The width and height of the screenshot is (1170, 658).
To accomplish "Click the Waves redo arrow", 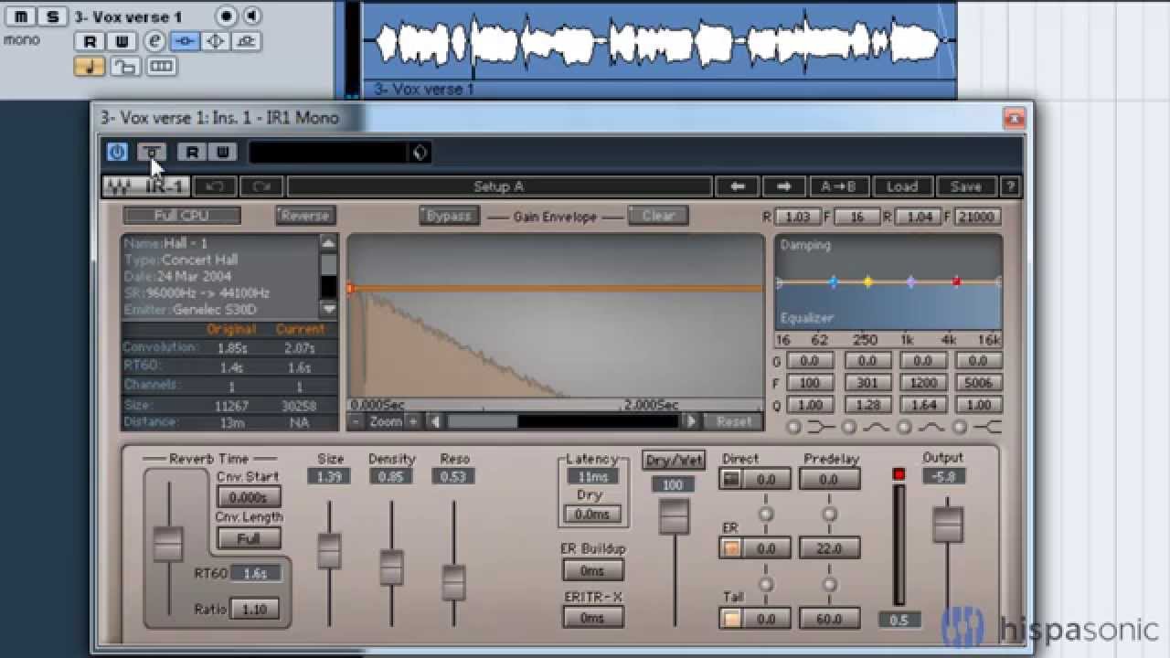I will point(261,186).
